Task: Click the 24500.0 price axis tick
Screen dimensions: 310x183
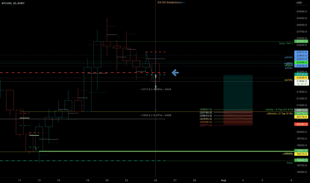Action: (x=302, y=11)
